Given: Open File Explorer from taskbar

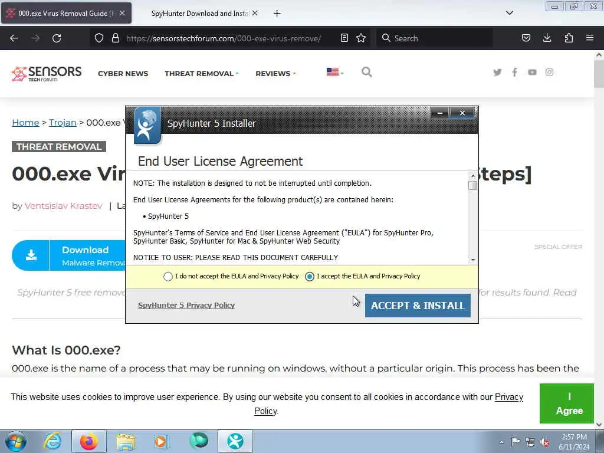Looking at the screenshot, I should click(126, 441).
